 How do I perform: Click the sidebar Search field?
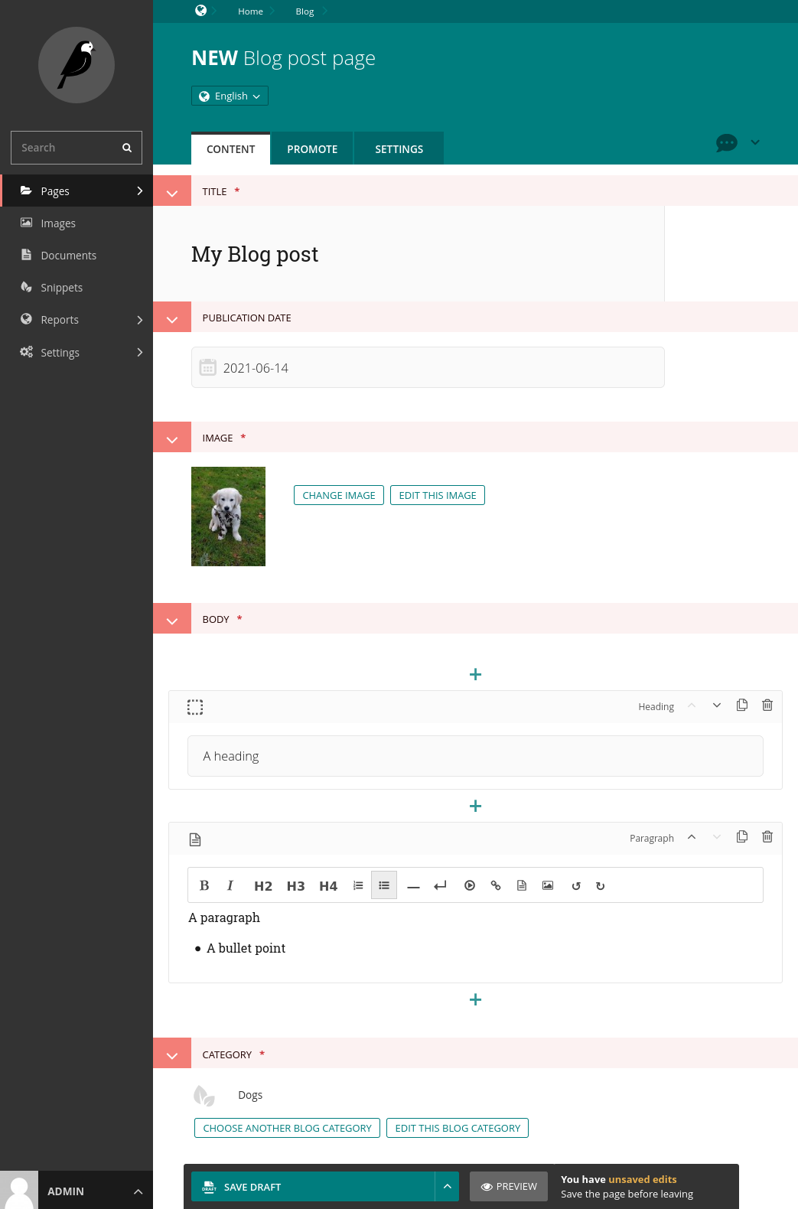point(77,148)
